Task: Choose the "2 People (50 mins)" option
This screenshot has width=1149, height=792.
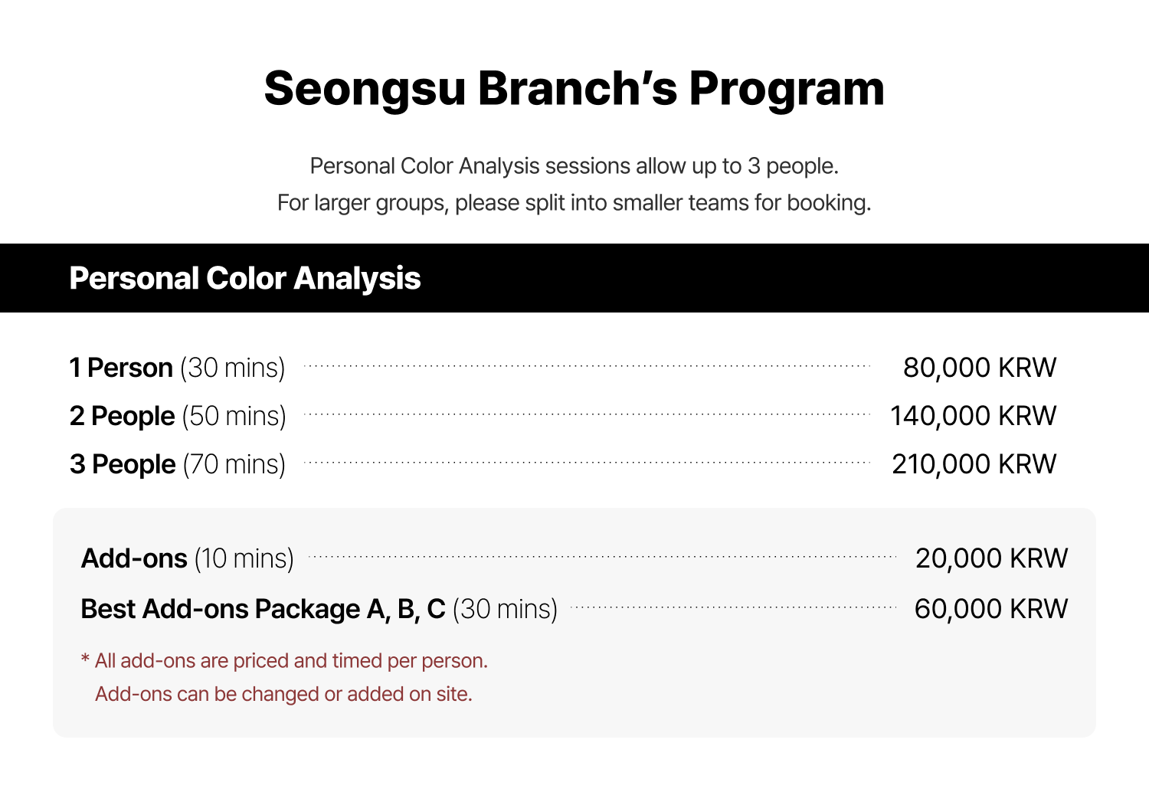Action: tap(178, 416)
